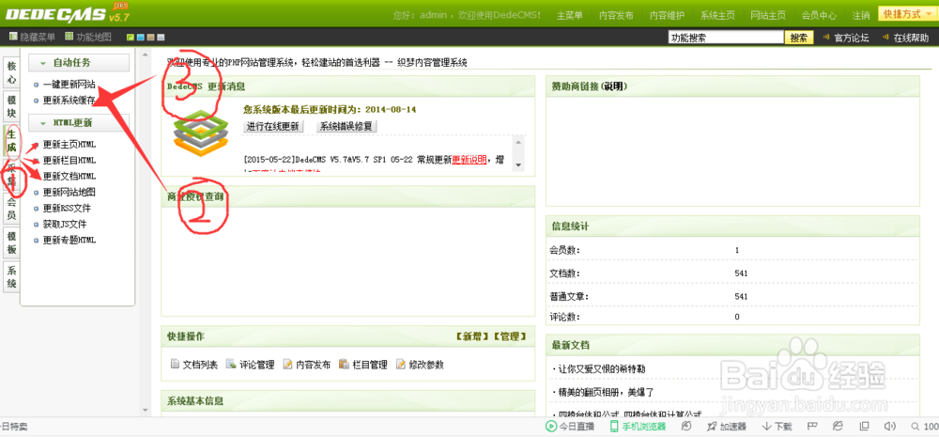Open 更新系统缓存 menu item

point(69,101)
